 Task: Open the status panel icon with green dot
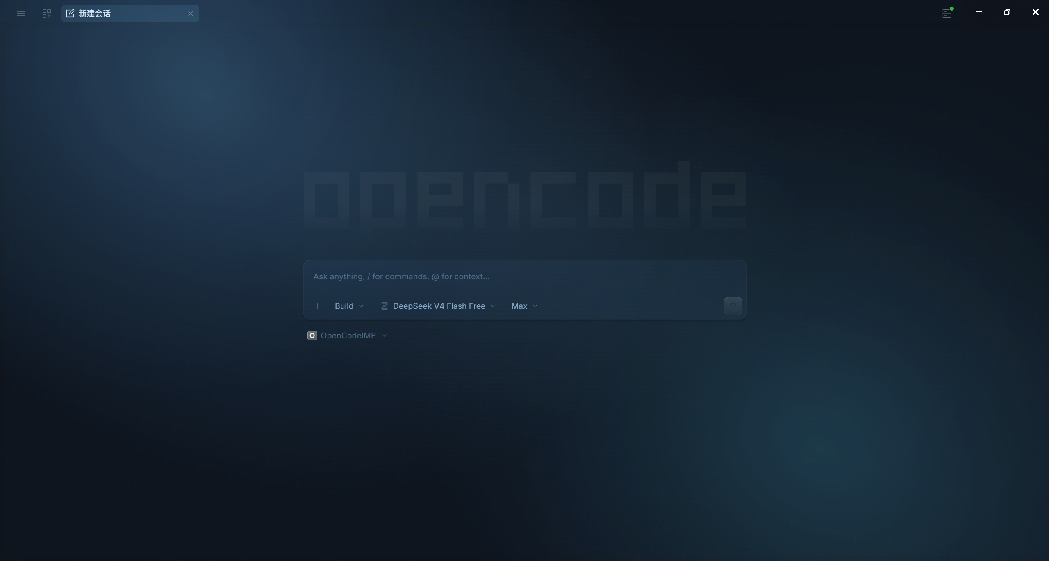click(x=947, y=13)
